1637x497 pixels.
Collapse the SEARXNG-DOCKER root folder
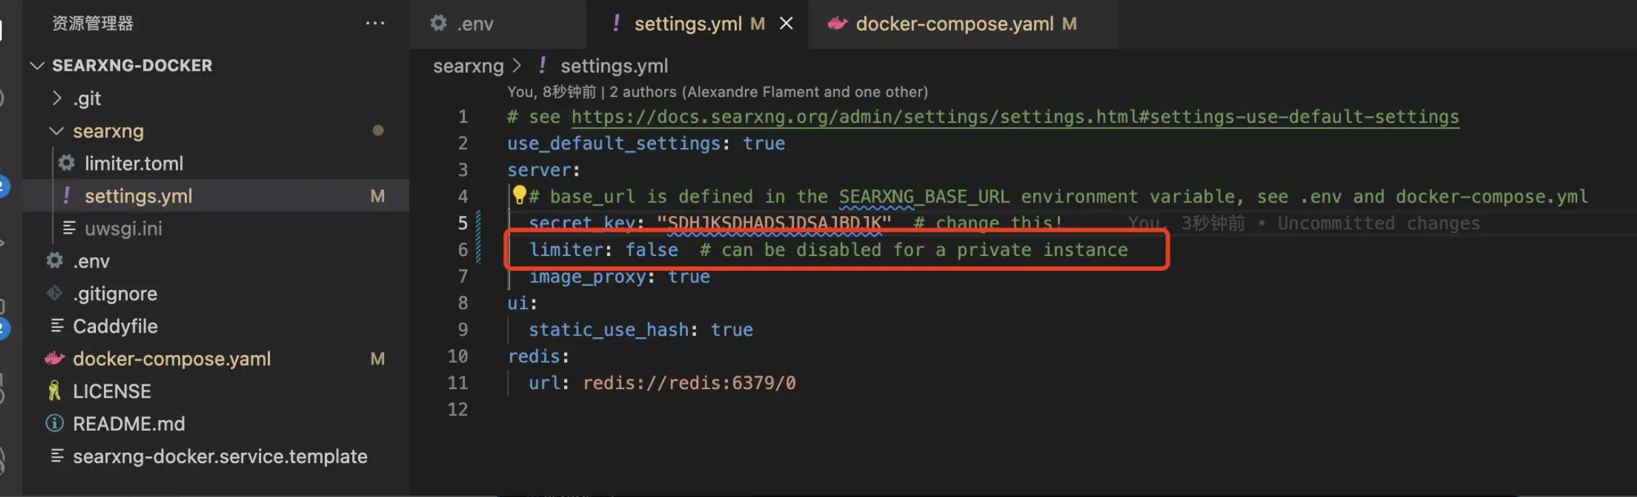click(x=37, y=65)
